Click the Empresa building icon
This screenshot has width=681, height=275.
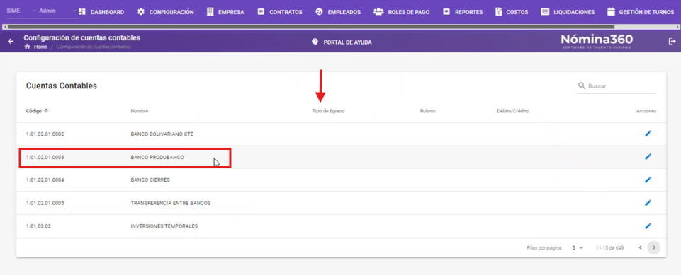210,12
